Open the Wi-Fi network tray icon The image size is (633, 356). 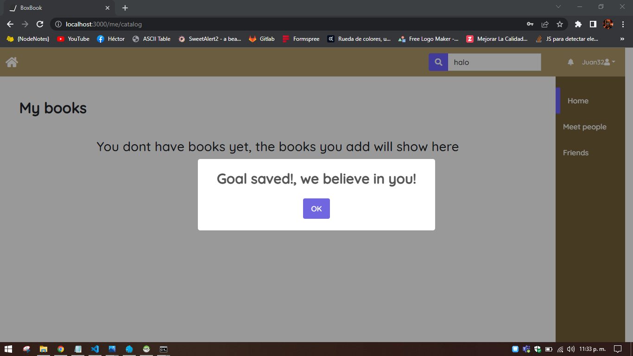click(560, 349)
